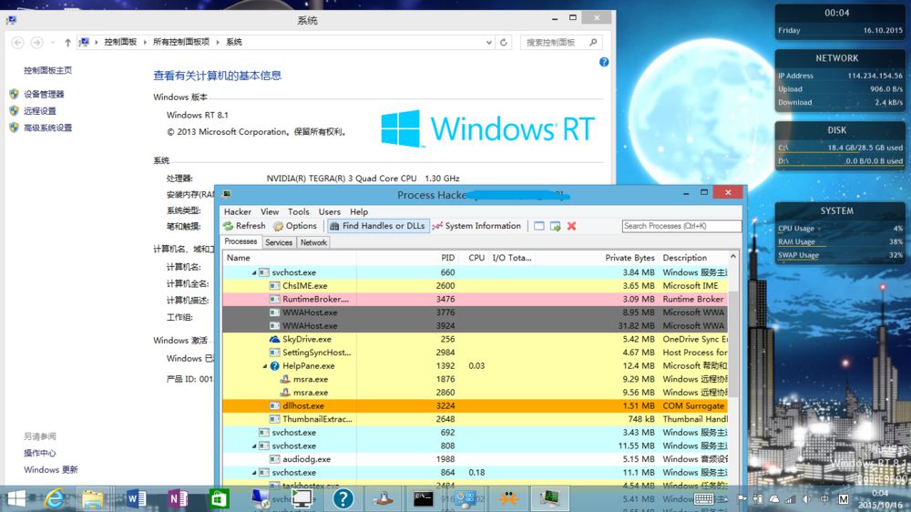Open Internet Explorer from the taskbar

point(55,498)
